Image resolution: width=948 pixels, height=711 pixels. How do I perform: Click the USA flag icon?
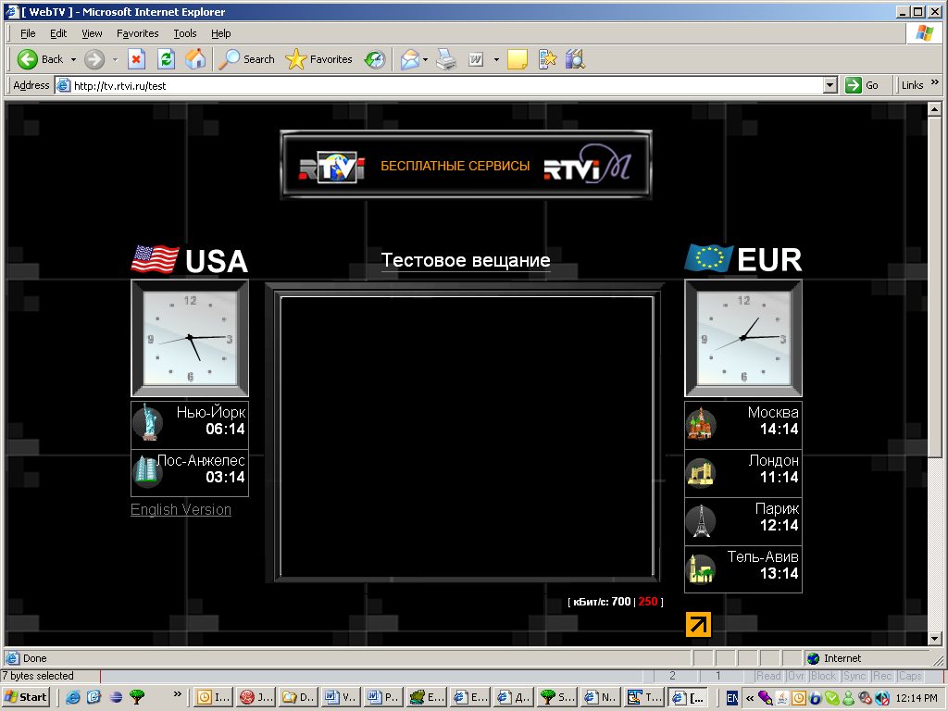click(155, 259)
